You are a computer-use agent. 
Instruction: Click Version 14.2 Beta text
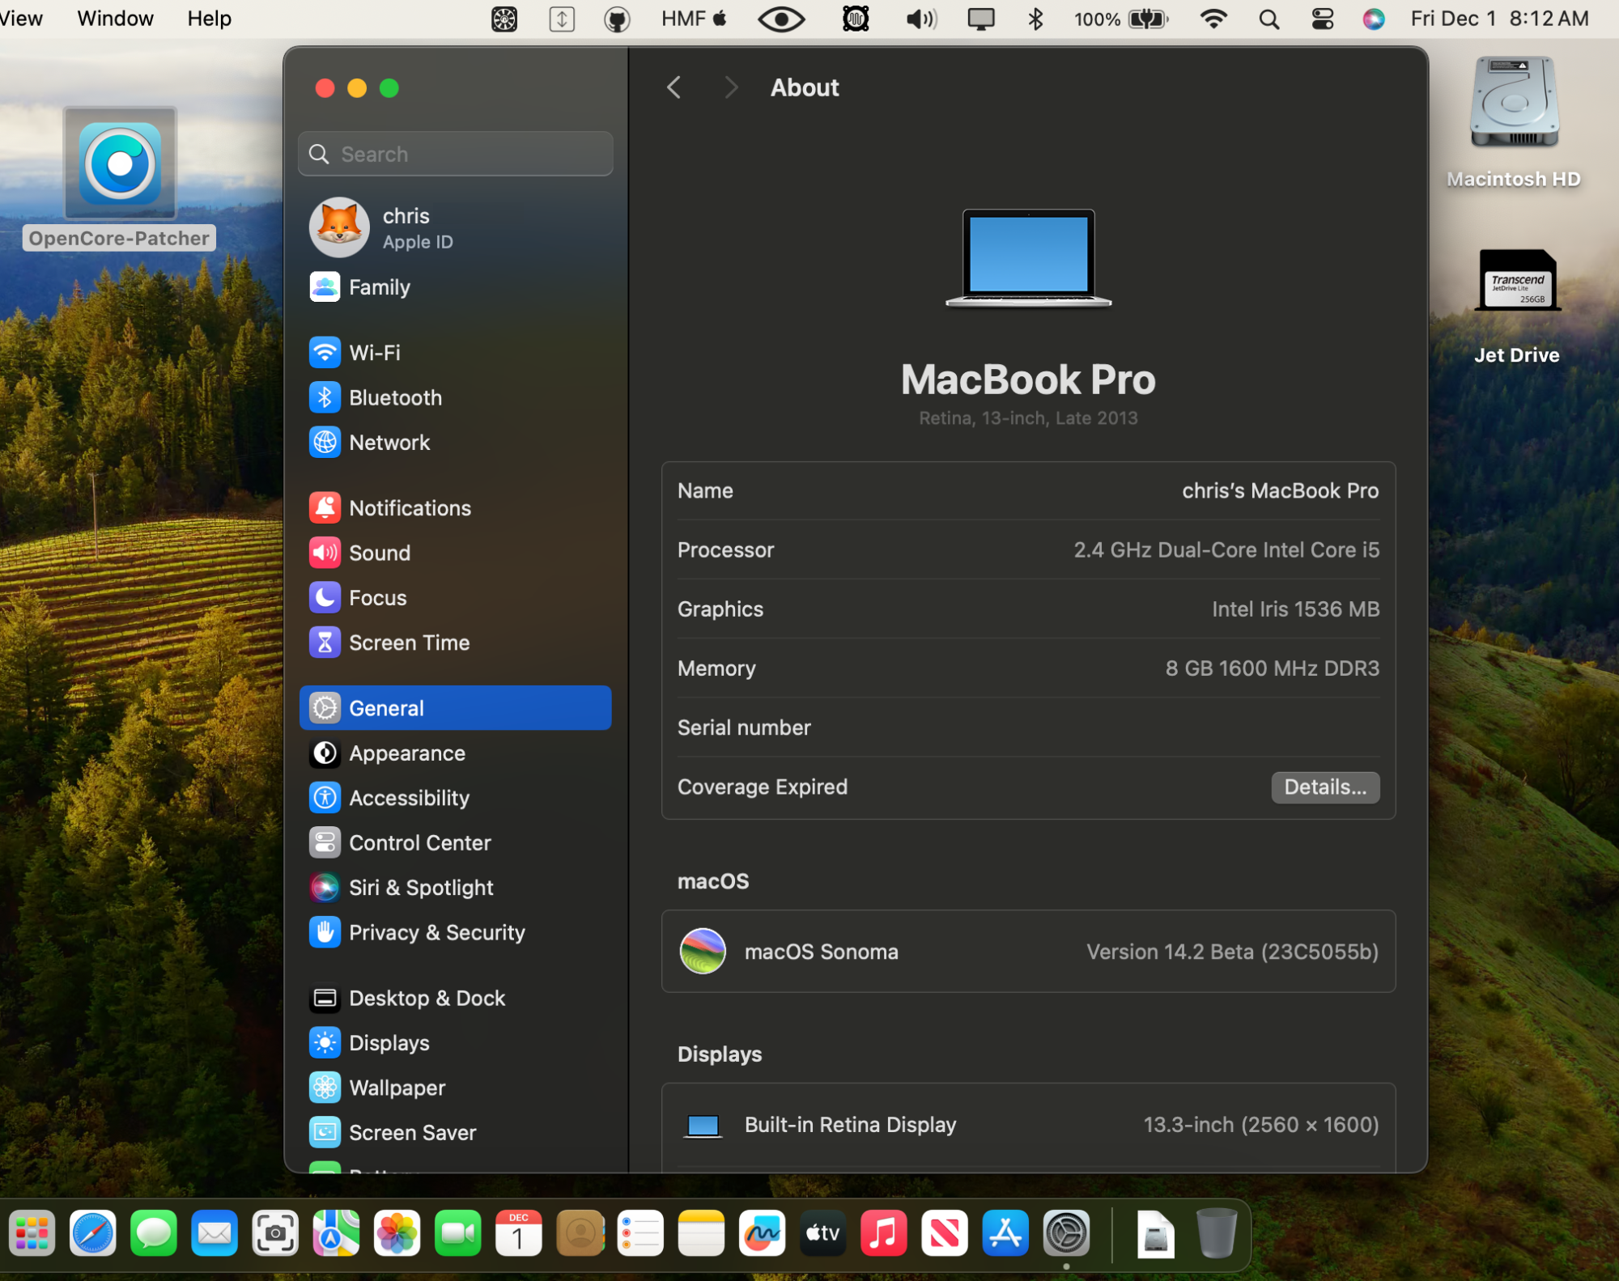pyautogui.click(x=1232, y=952)
